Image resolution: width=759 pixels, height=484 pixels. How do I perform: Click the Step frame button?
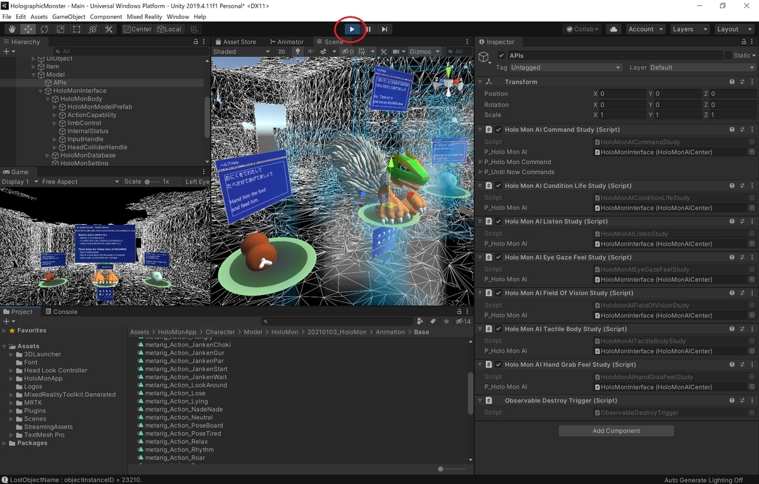coord(384,29)
